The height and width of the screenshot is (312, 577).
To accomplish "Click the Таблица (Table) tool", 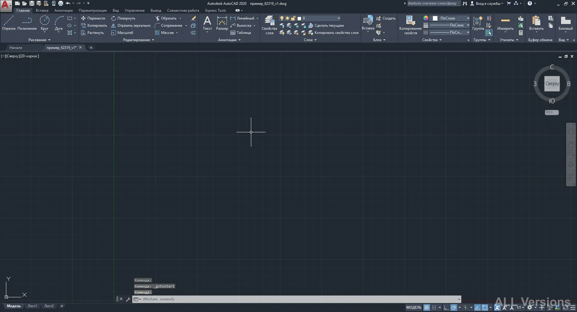I will [x=241, y=33].
